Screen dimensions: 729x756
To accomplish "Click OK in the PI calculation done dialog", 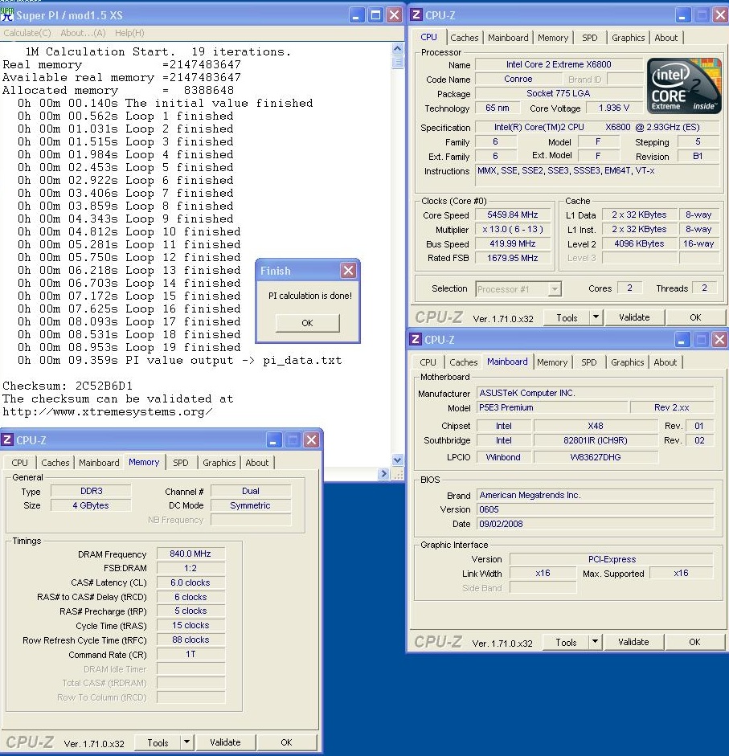I will coord(307,323).
